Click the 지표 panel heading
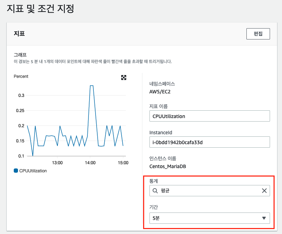 point(19,33)
